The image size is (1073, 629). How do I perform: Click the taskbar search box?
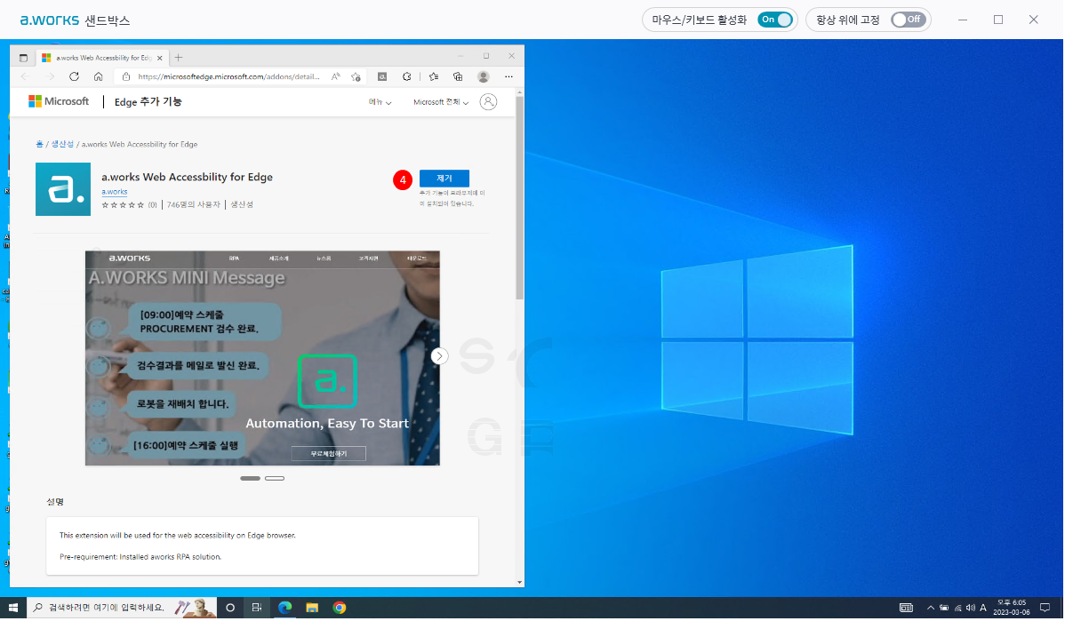(123, 608)
